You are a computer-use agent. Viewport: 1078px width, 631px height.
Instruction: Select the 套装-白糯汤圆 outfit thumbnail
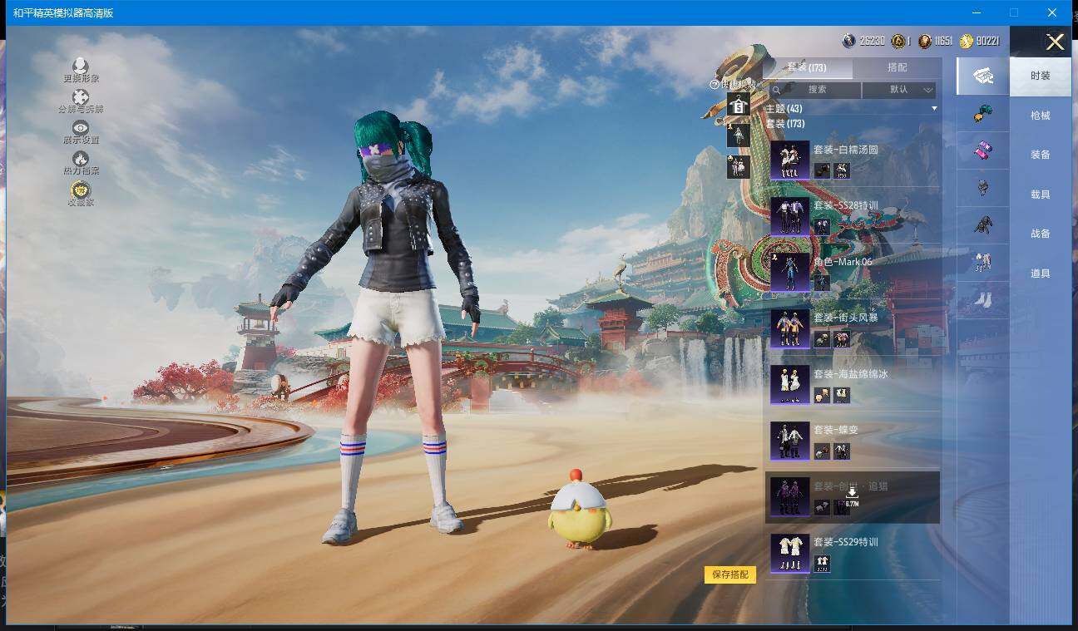[789, 160]
